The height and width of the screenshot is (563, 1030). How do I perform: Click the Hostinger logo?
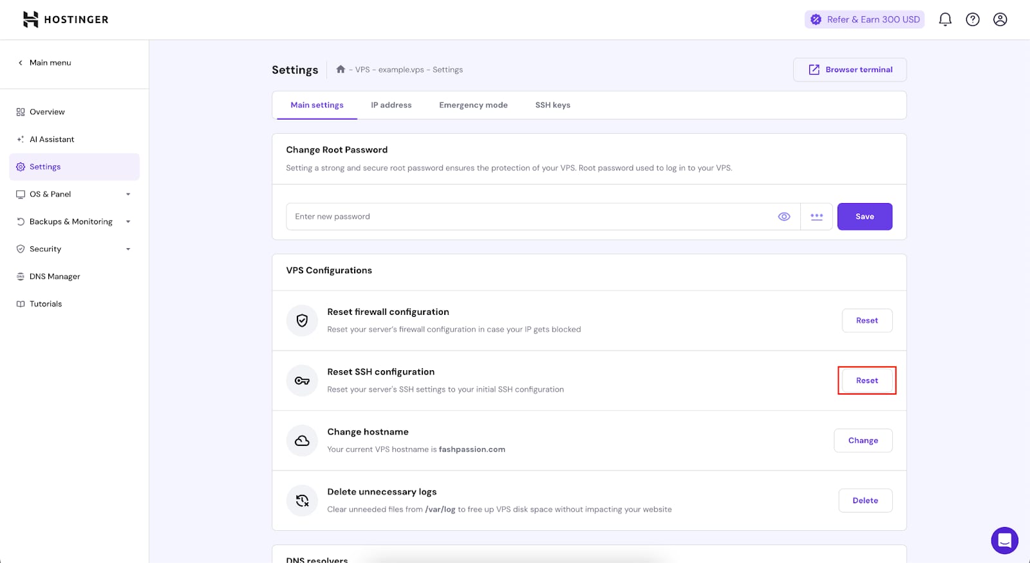(x=66, y=19)
